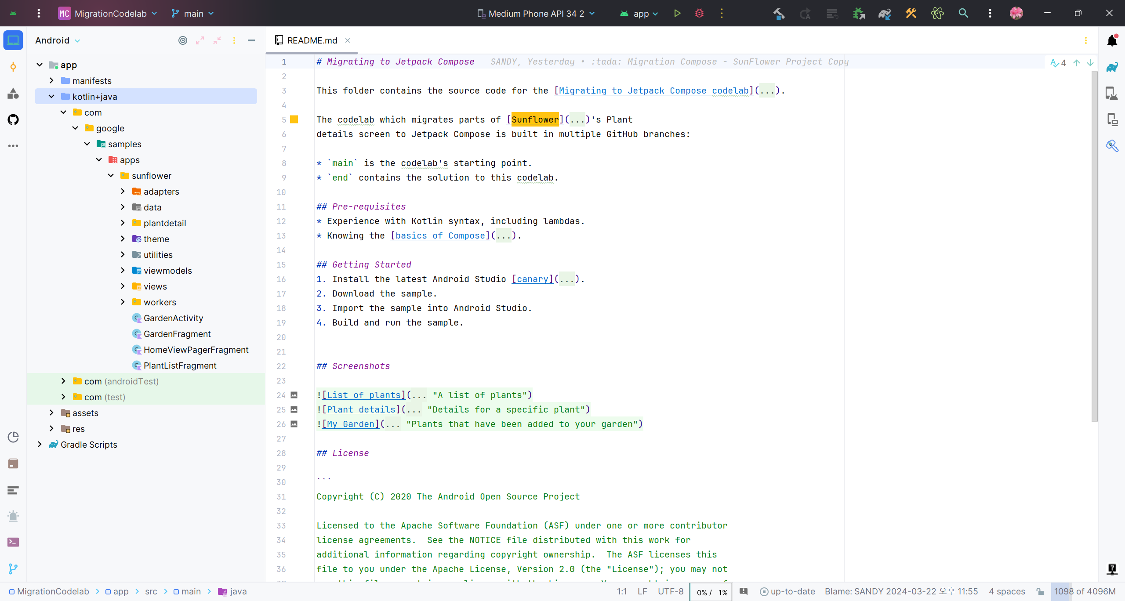1125x601 pixels.
Task: Open the Notifications bell panel
Action: tap(1112, 40)
